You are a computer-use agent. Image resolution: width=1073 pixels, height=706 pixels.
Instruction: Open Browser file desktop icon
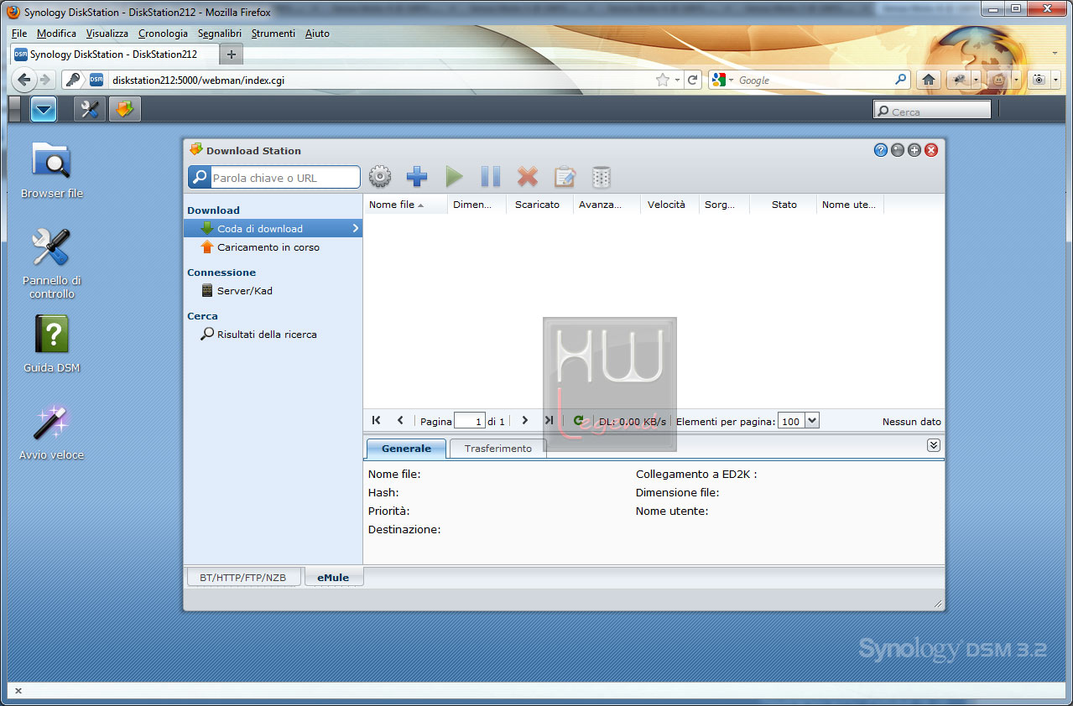[x=51, y=169]
